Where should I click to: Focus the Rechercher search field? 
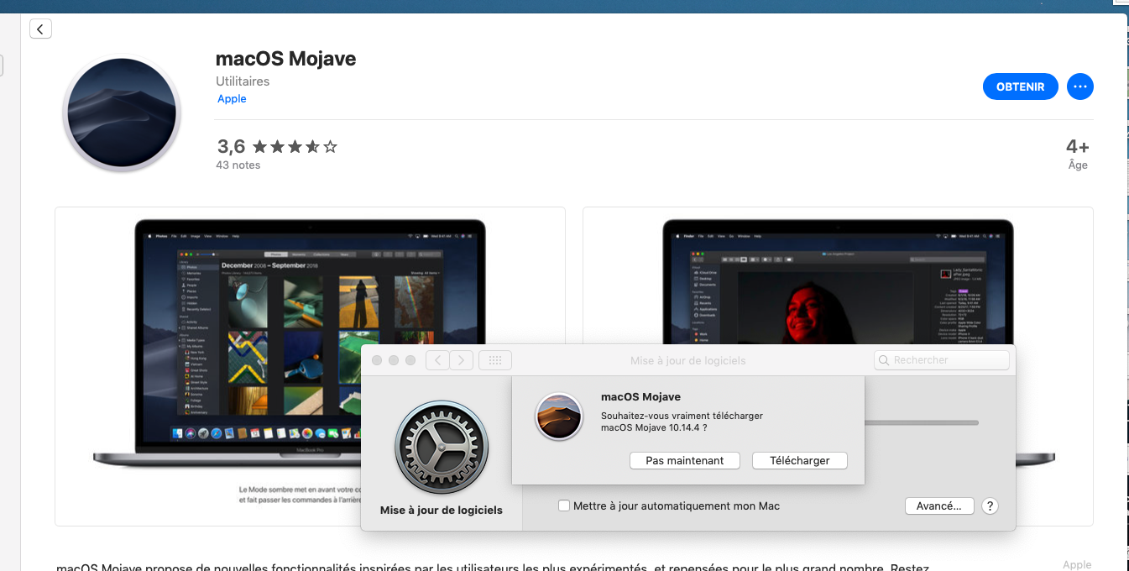942,360
